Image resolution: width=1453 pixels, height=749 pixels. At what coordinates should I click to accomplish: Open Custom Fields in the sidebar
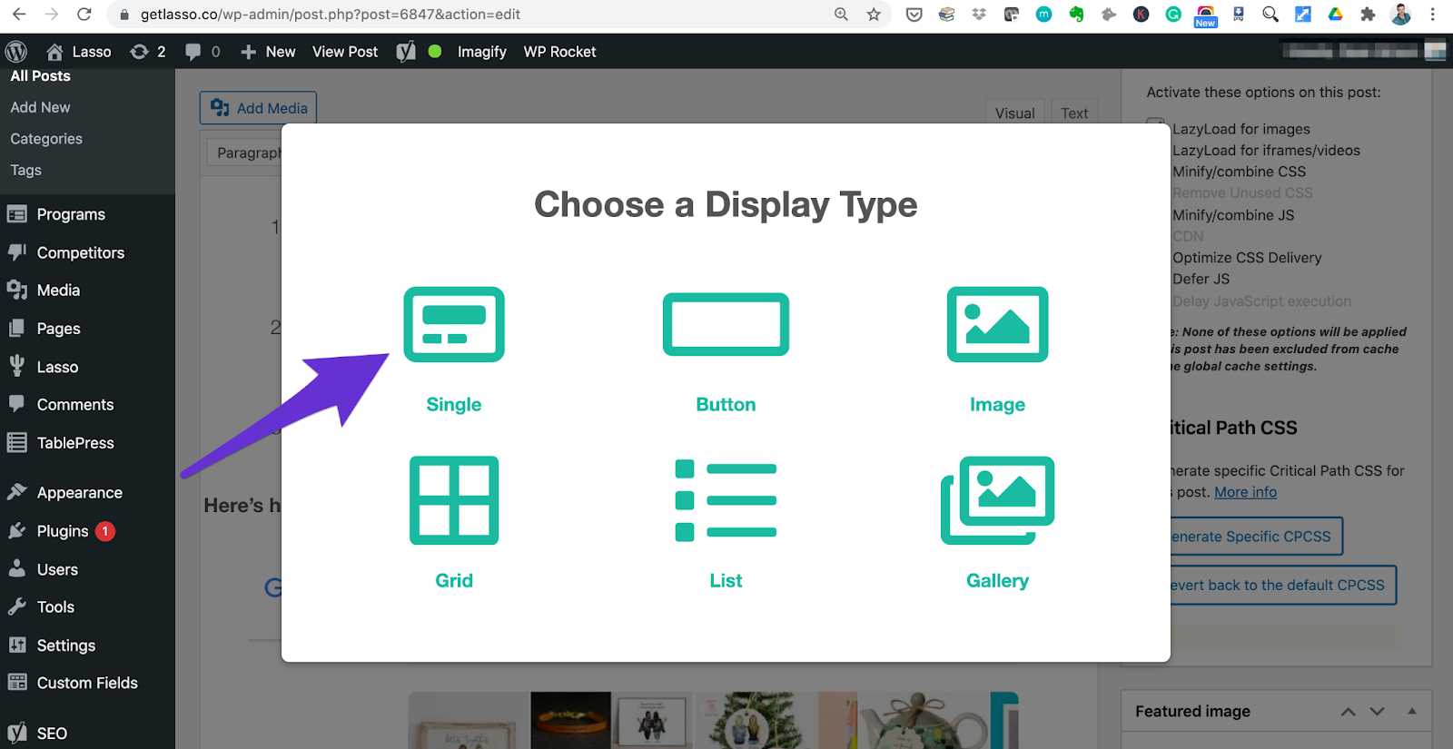pyautogui.click(x=87, y=683)
